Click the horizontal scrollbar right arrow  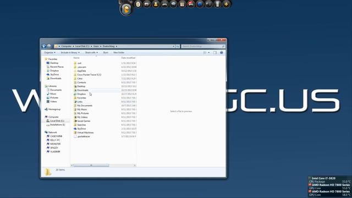point(135,166)
